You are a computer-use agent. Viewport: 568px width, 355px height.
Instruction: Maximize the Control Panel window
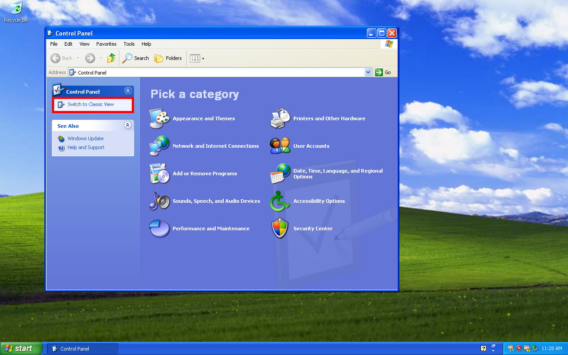pyautogui.click(x=382, y=33)
